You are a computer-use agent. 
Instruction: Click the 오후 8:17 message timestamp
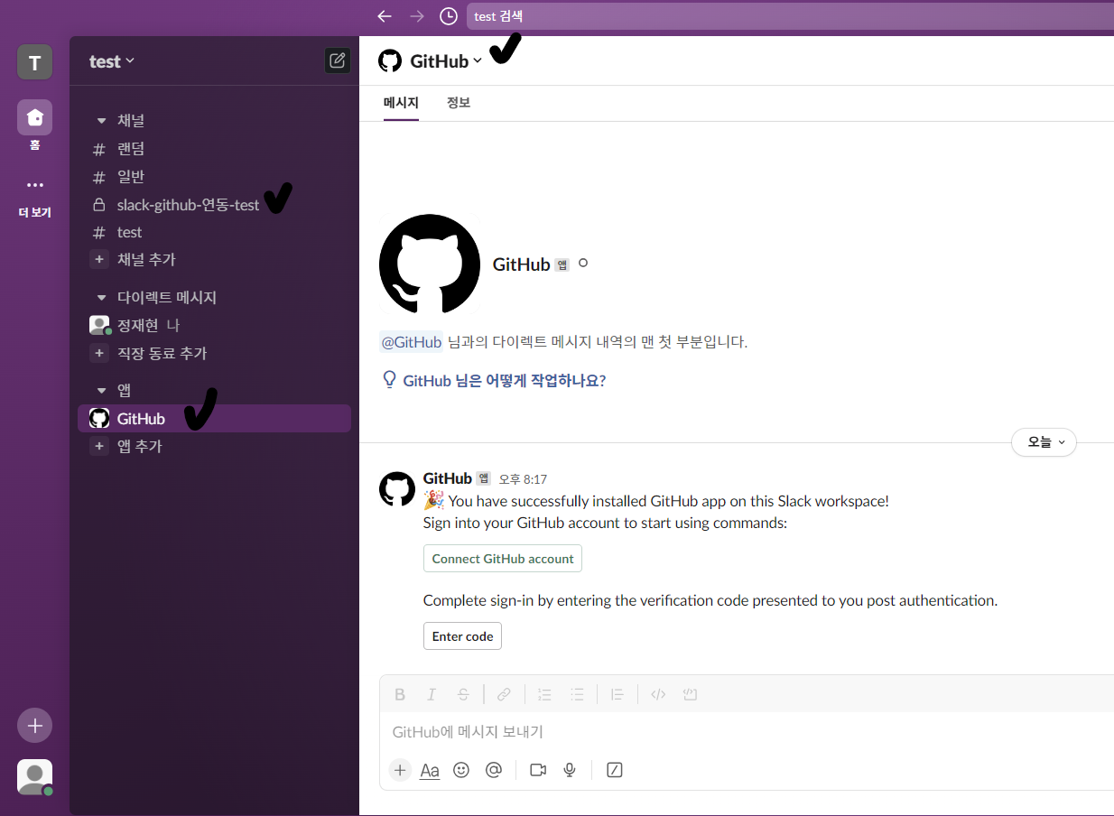click(523, 479)
